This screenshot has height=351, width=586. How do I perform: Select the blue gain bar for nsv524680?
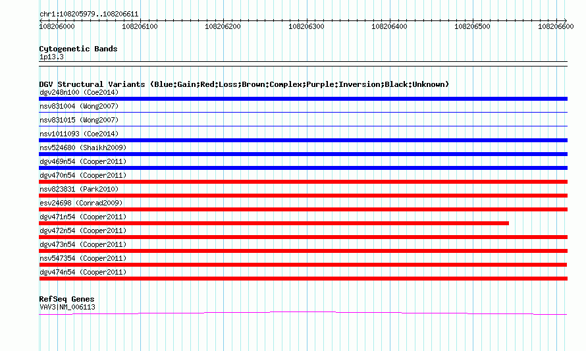[303, 154]
